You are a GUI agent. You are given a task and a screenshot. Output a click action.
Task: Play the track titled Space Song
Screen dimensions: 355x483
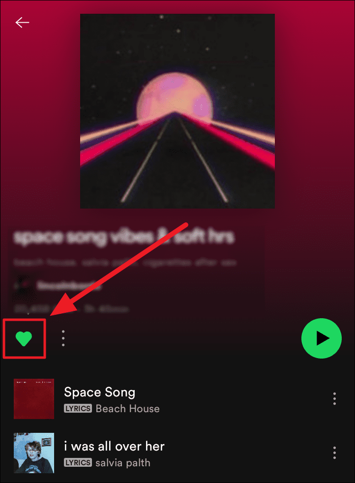[99, 392]
